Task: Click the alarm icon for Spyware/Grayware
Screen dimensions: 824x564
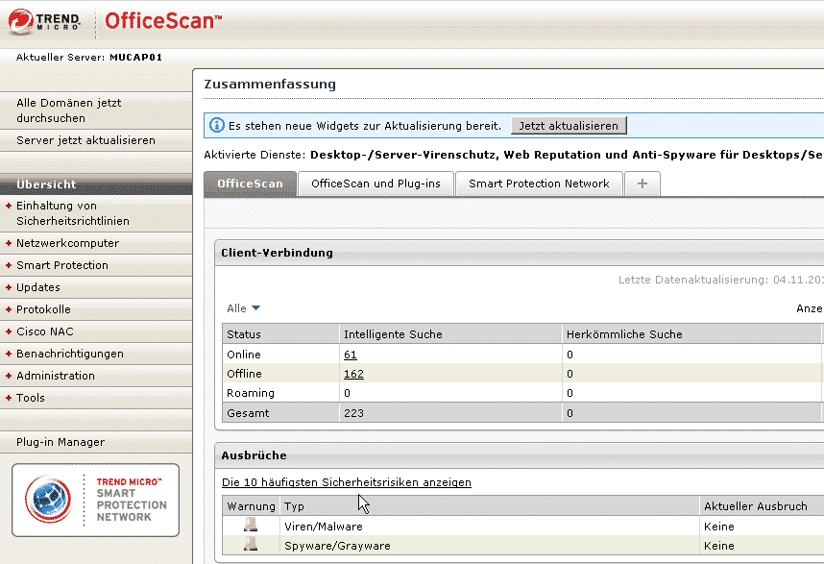Action: (x=251, y=544)
